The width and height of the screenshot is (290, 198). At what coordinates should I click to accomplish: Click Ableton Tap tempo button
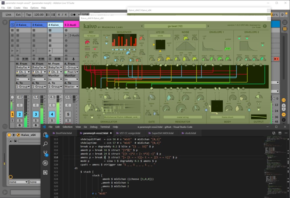28,15
